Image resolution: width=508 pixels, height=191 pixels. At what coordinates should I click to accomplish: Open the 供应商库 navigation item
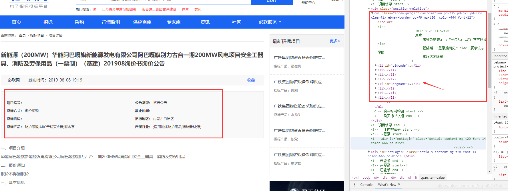142,22
